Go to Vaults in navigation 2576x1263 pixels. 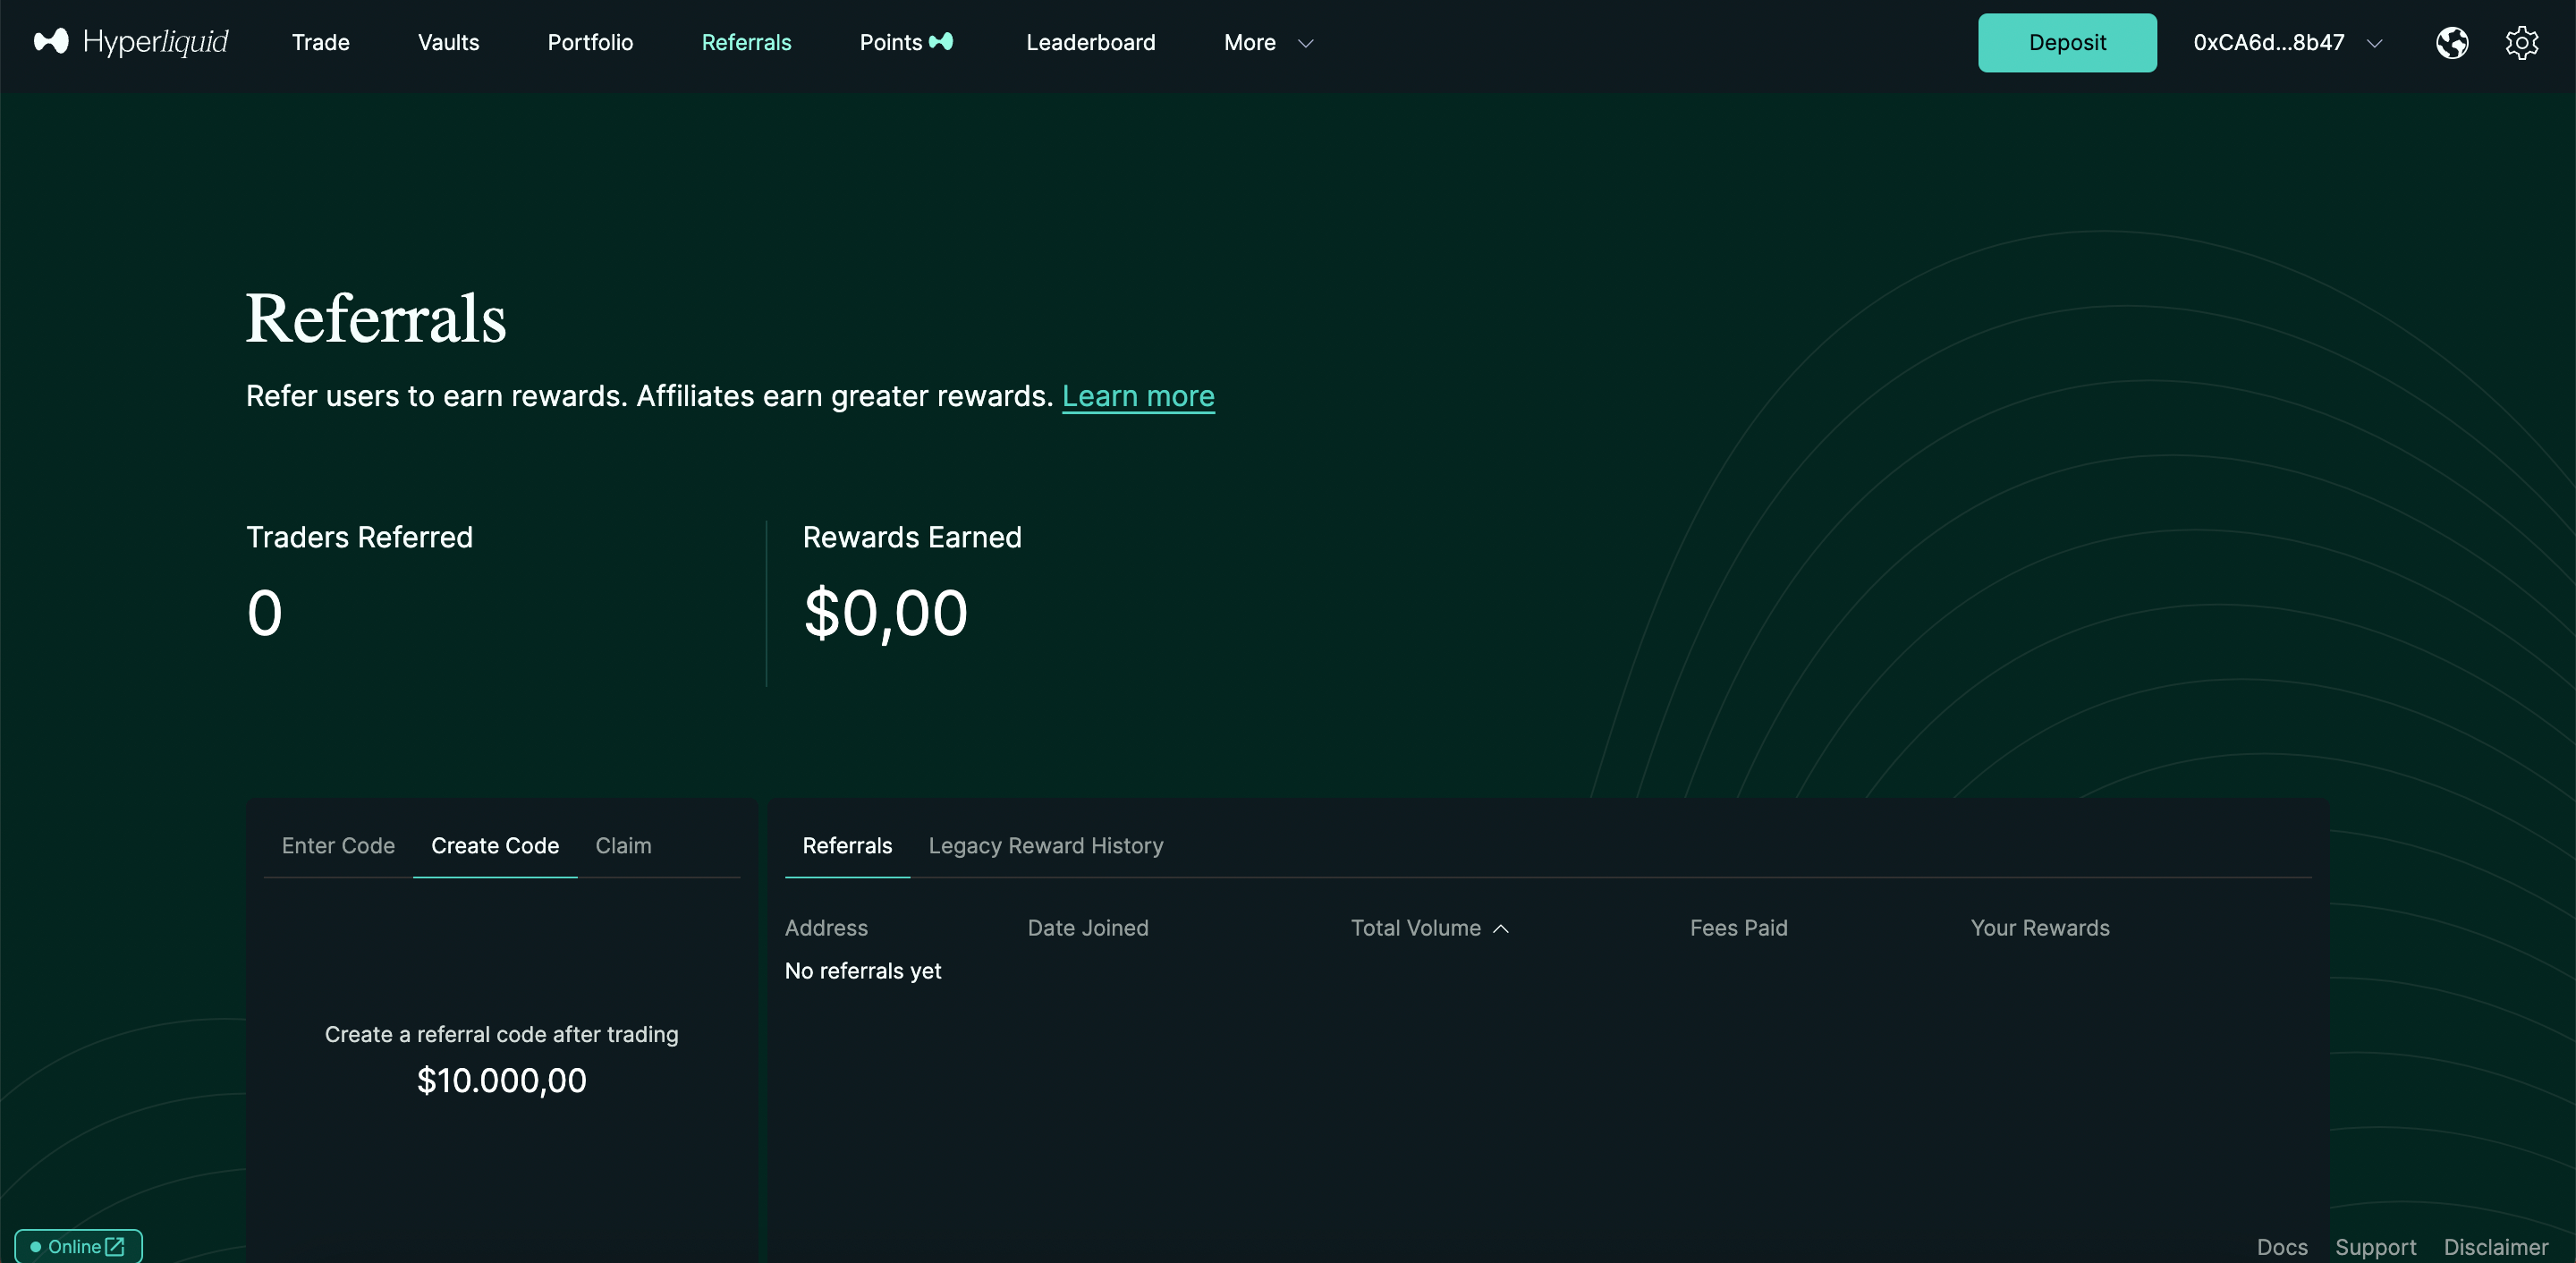tap(448, 42)
